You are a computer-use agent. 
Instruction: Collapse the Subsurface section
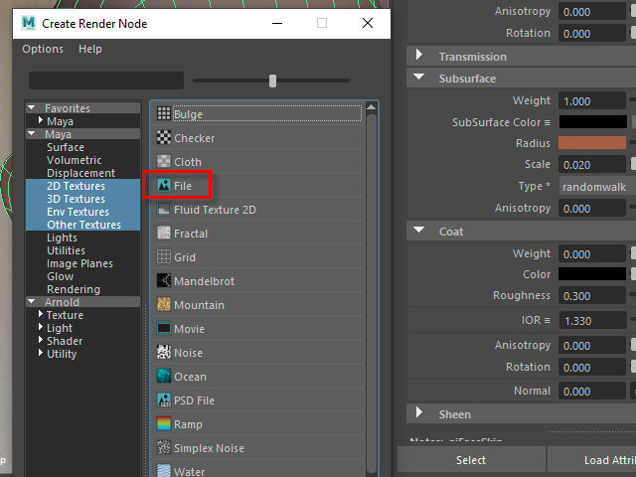[x=418, y=79]
